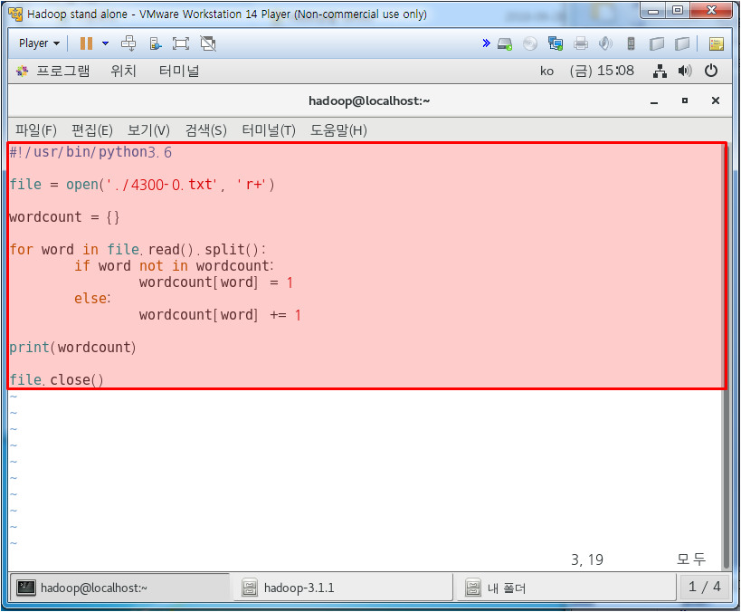Click the wordcount[word] += 1 line
The image size is (741, 612).
220,315
